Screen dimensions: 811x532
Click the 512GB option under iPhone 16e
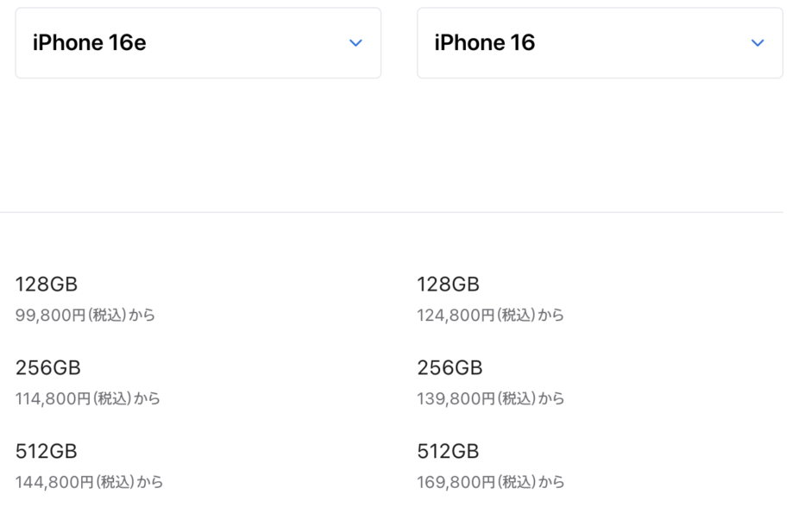click(x=47, y=451)
